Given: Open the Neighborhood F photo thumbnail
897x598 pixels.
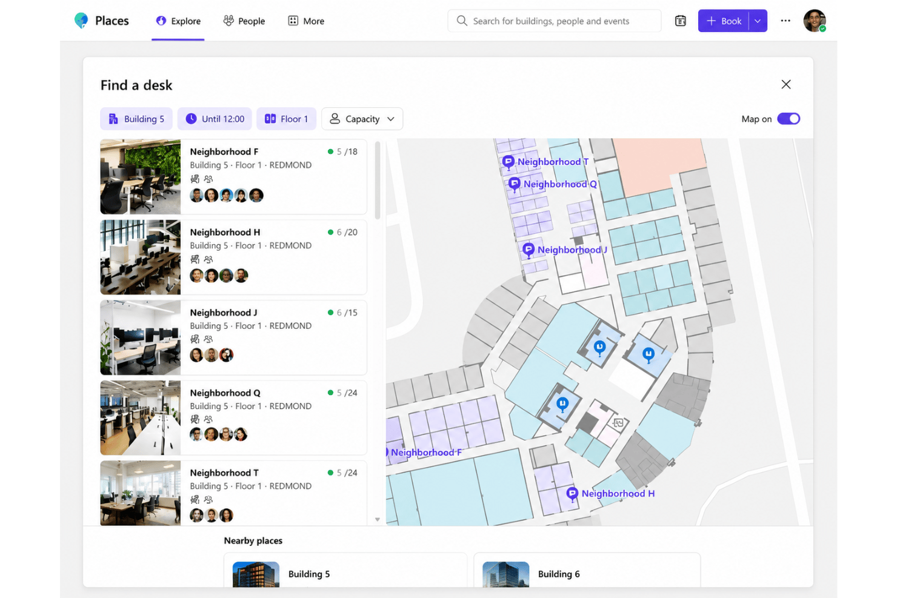Looking at the screenshot, I should point(141,177).
